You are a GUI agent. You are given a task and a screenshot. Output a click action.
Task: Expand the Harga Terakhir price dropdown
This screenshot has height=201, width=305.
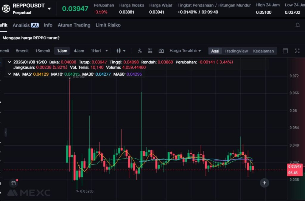coord(185,51)
